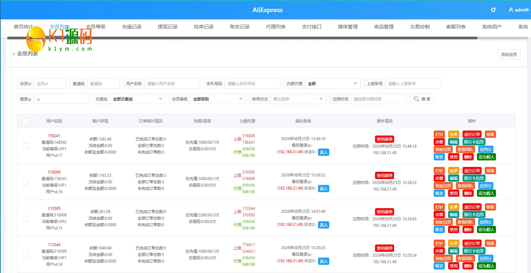Screen dimensions: 531x273
Task: Open the 排序方式 dropdown
Action: 298,99
